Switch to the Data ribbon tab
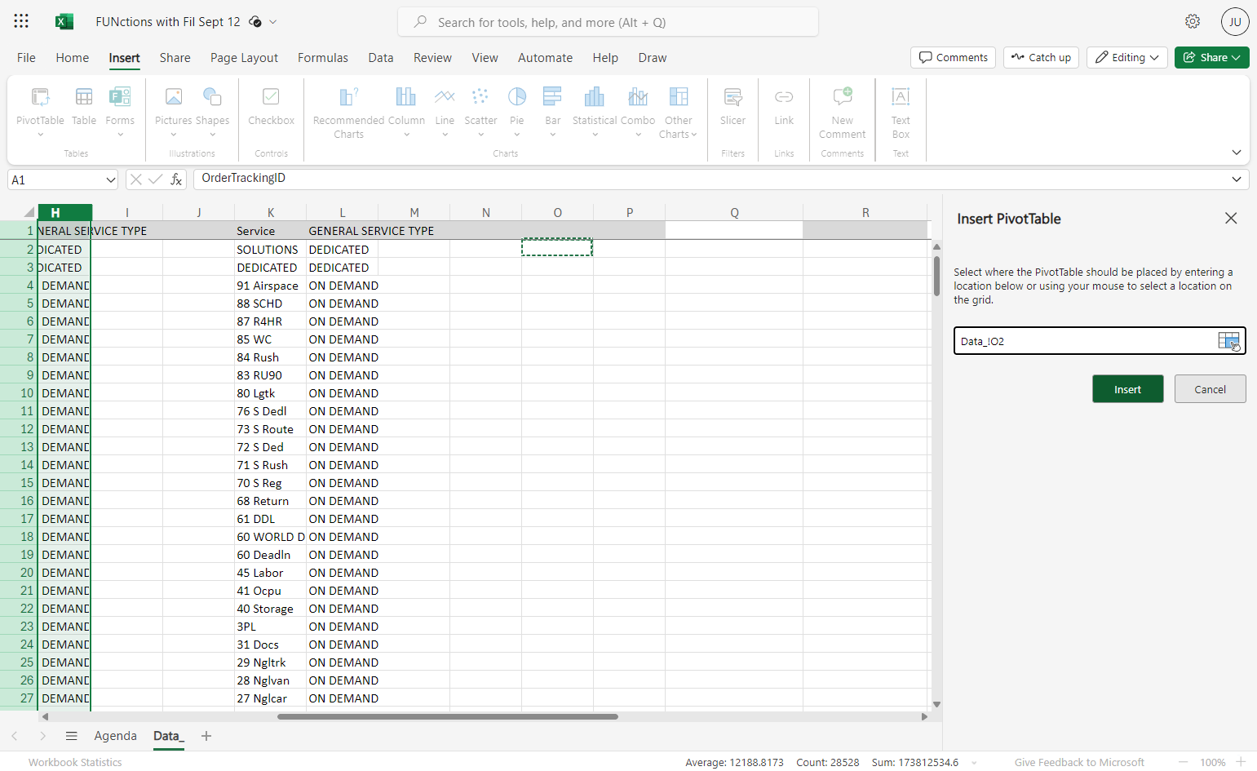This screenshot has height=771, width=1257. (380, 58)
